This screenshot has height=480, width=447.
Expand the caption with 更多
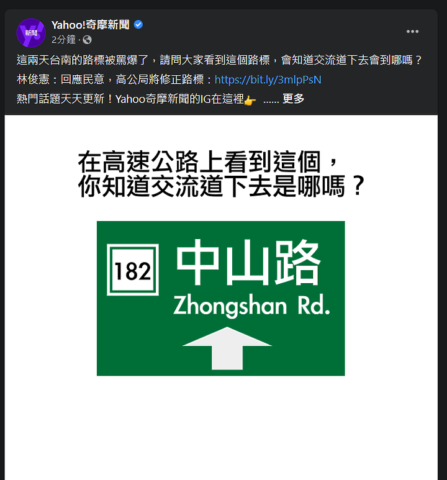point(293,99)
